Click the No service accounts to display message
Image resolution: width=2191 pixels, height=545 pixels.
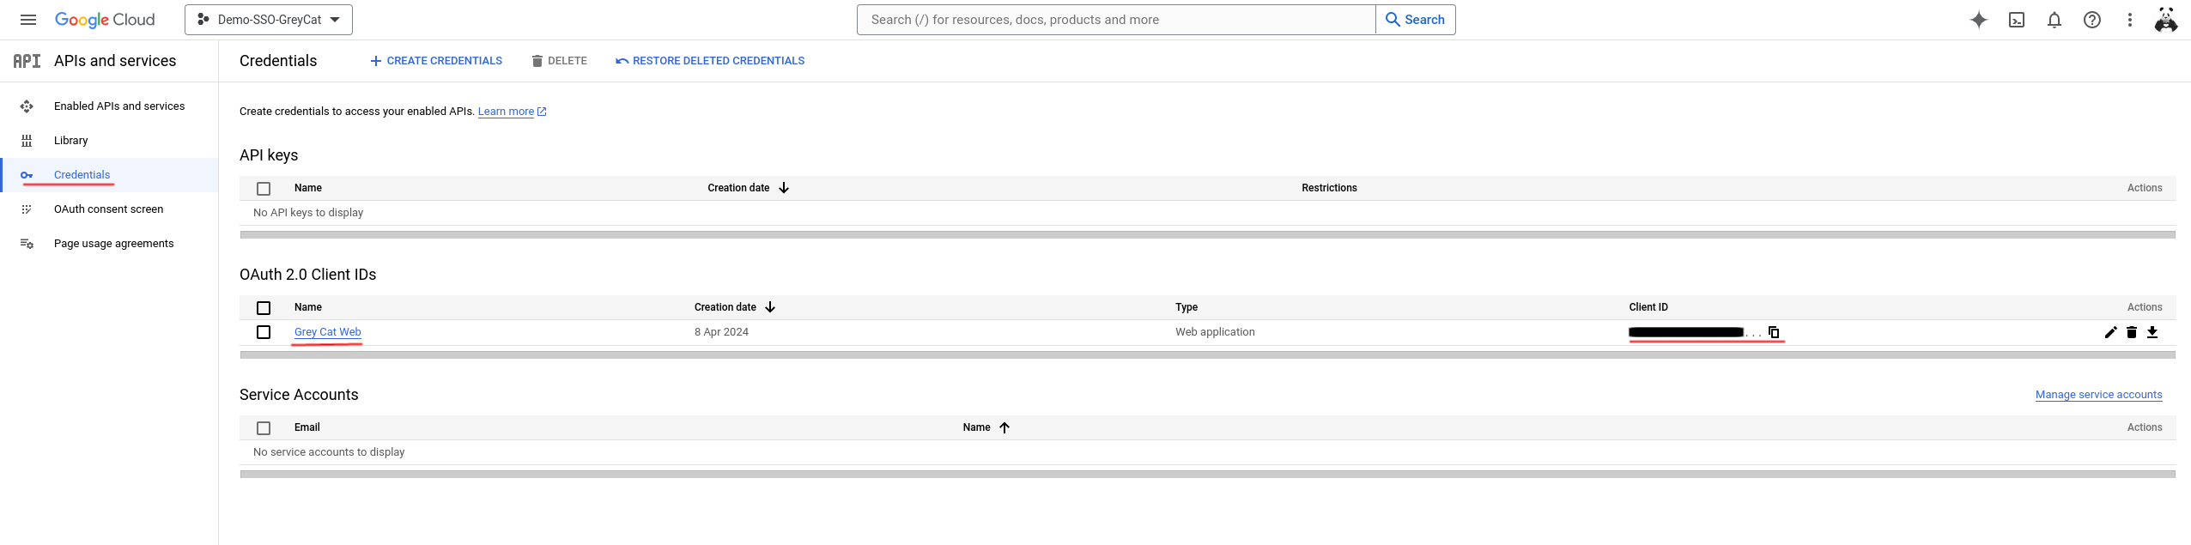point(329,452)
